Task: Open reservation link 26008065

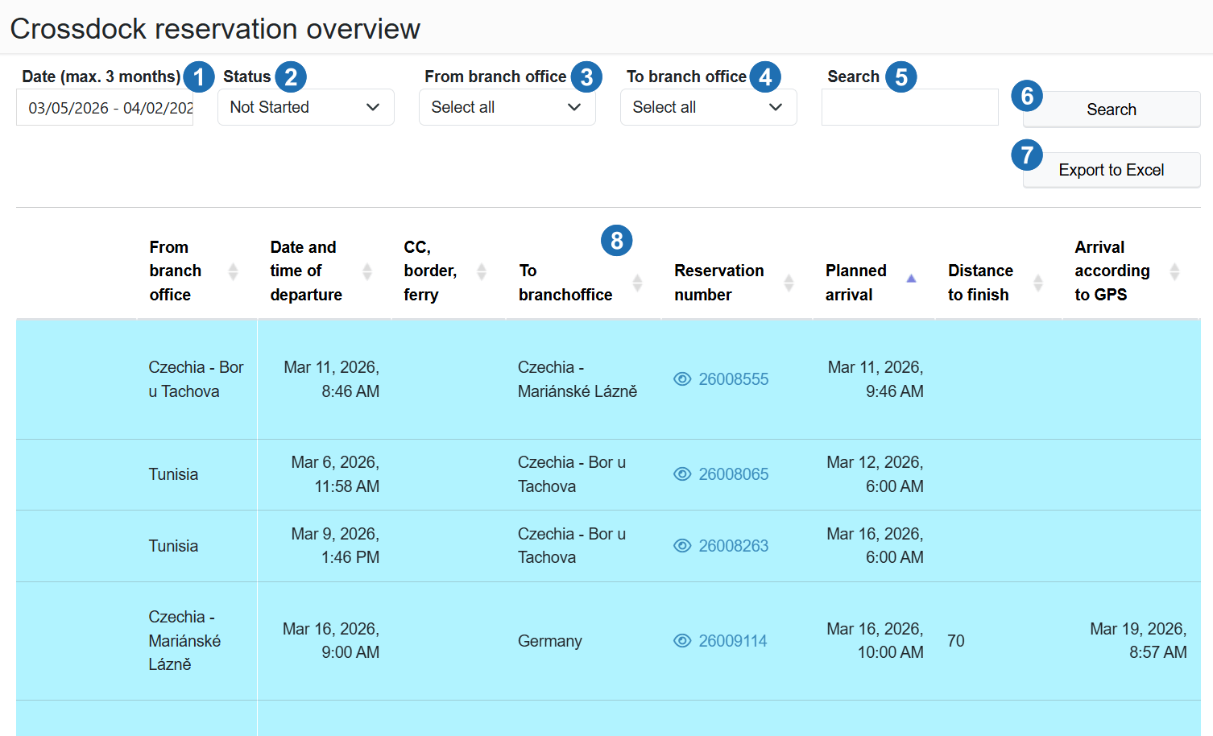Action: click(x=733, y=474)
